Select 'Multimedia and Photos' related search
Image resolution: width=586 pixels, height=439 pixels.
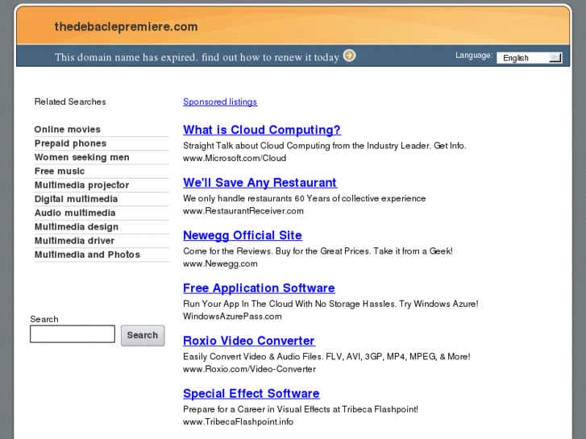click(x=87, y=255)
